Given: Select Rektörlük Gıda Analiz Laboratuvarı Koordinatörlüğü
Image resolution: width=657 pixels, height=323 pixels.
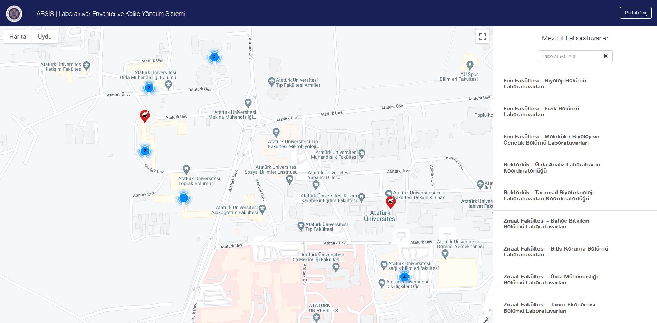Looking at the screenshot, I should click(552, 167).
